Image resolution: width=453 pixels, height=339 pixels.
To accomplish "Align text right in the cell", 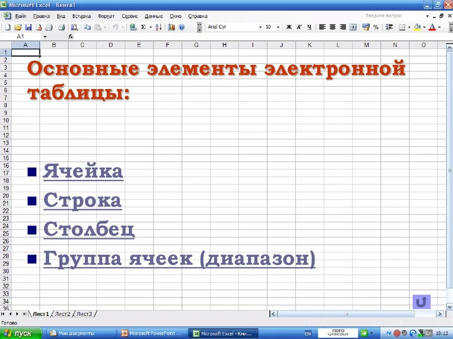I will (343, 27).
